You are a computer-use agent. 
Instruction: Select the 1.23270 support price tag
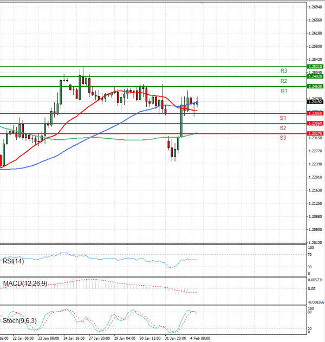[315, 133]
